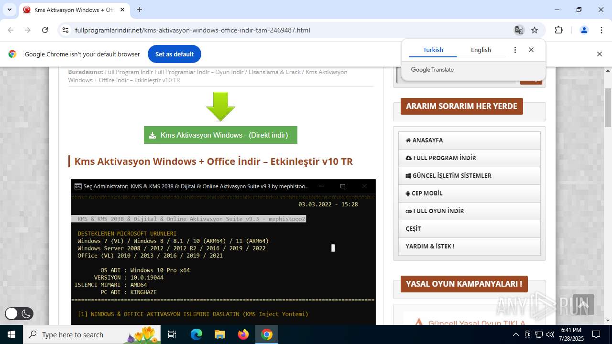Open volume control in system tray
The image size is (612, 344).
(x=550, y=334)
